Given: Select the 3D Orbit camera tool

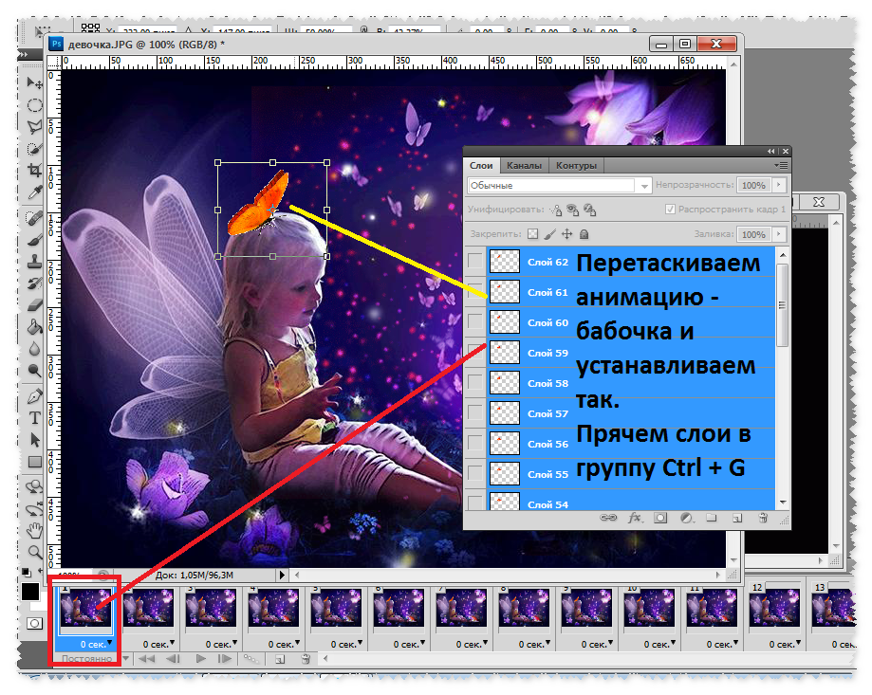Looking at the screenshot, I should tap(34, 509).
